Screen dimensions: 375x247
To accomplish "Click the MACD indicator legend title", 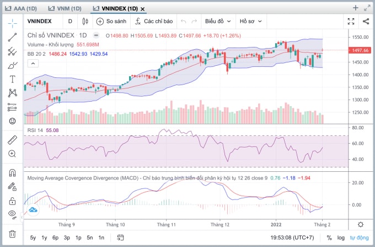I will (147, 178).
